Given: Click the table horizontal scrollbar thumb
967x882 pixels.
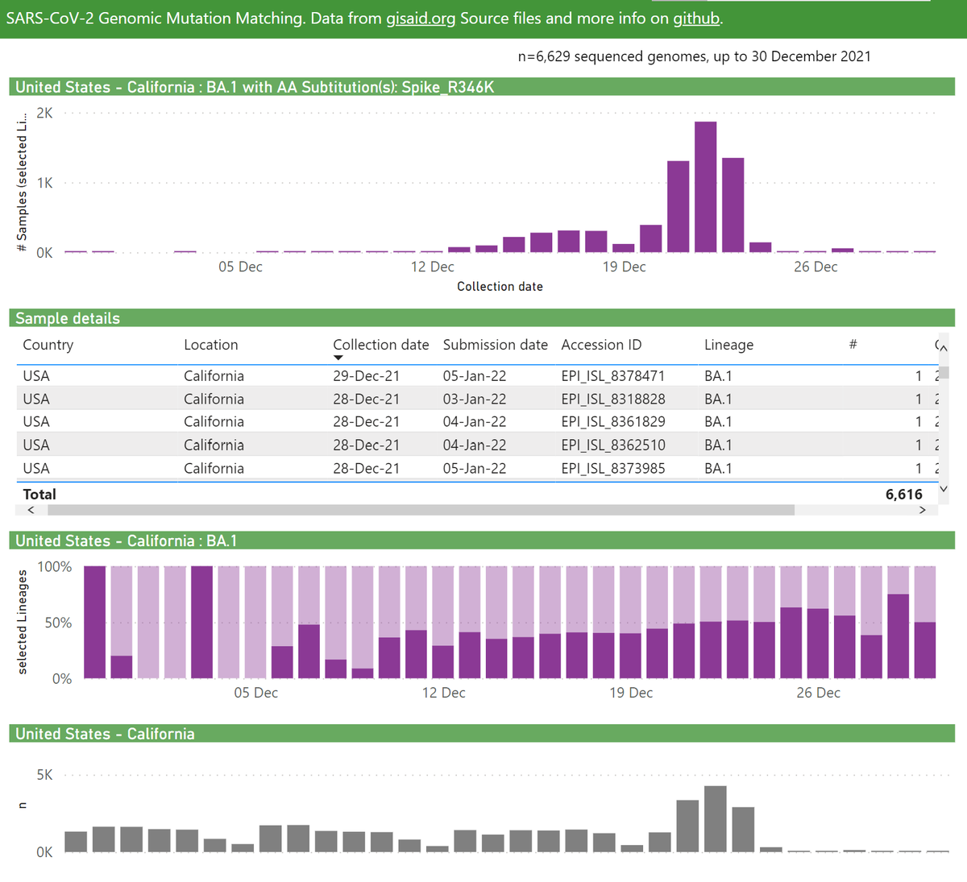Looking at the screenshot, I should (x=421, y=510).
